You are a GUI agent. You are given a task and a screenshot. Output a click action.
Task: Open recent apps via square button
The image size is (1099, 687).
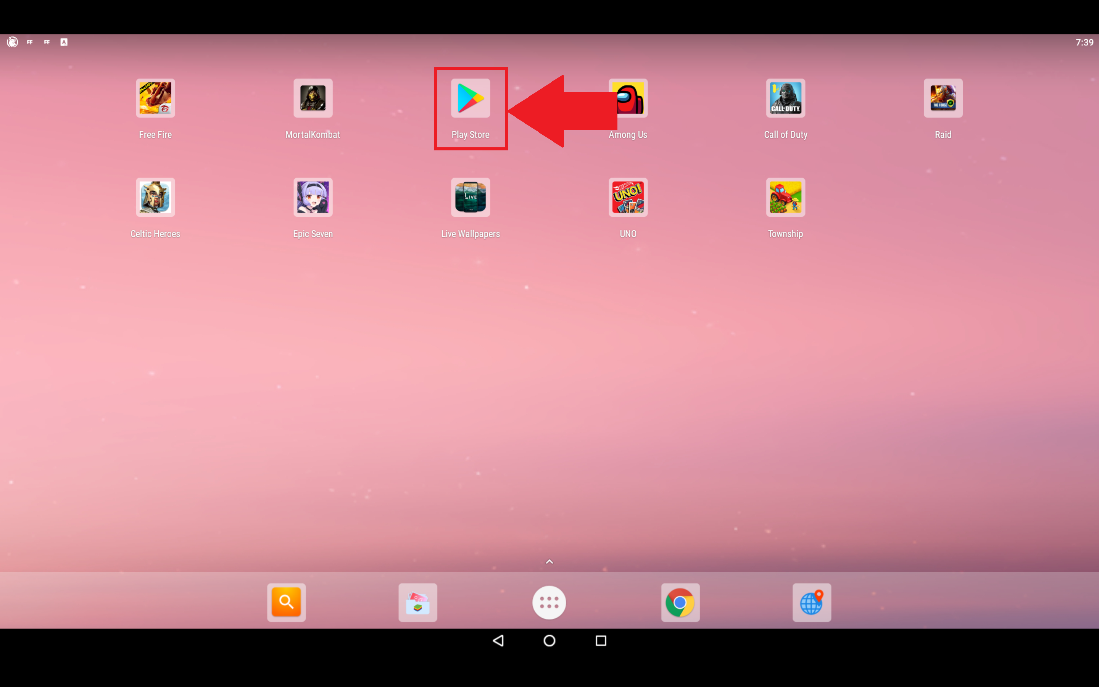pyautogui.click(x=601, y=641)
